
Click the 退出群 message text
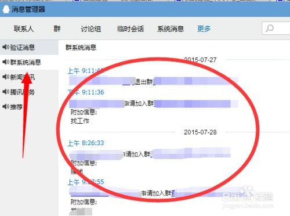(144, 82)
